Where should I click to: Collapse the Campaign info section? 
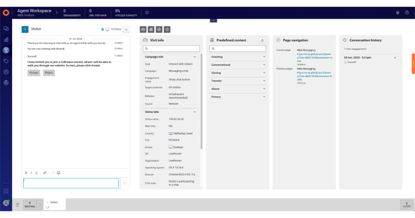(x=195, y=57)
